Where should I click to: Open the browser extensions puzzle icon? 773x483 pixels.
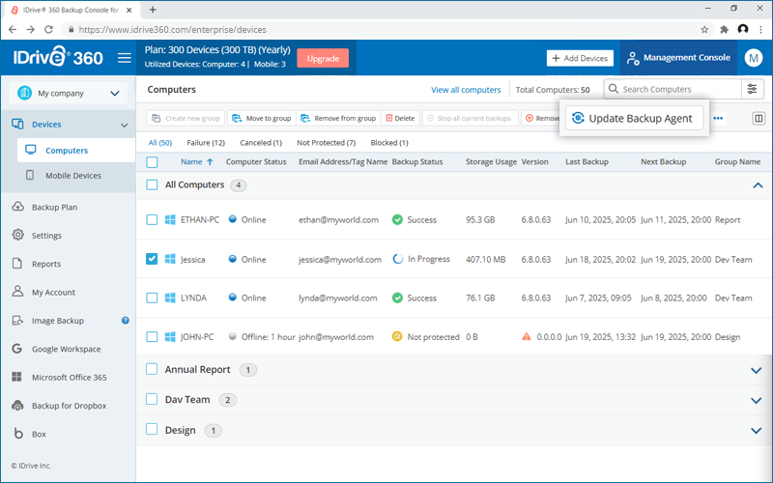(724, 30)
